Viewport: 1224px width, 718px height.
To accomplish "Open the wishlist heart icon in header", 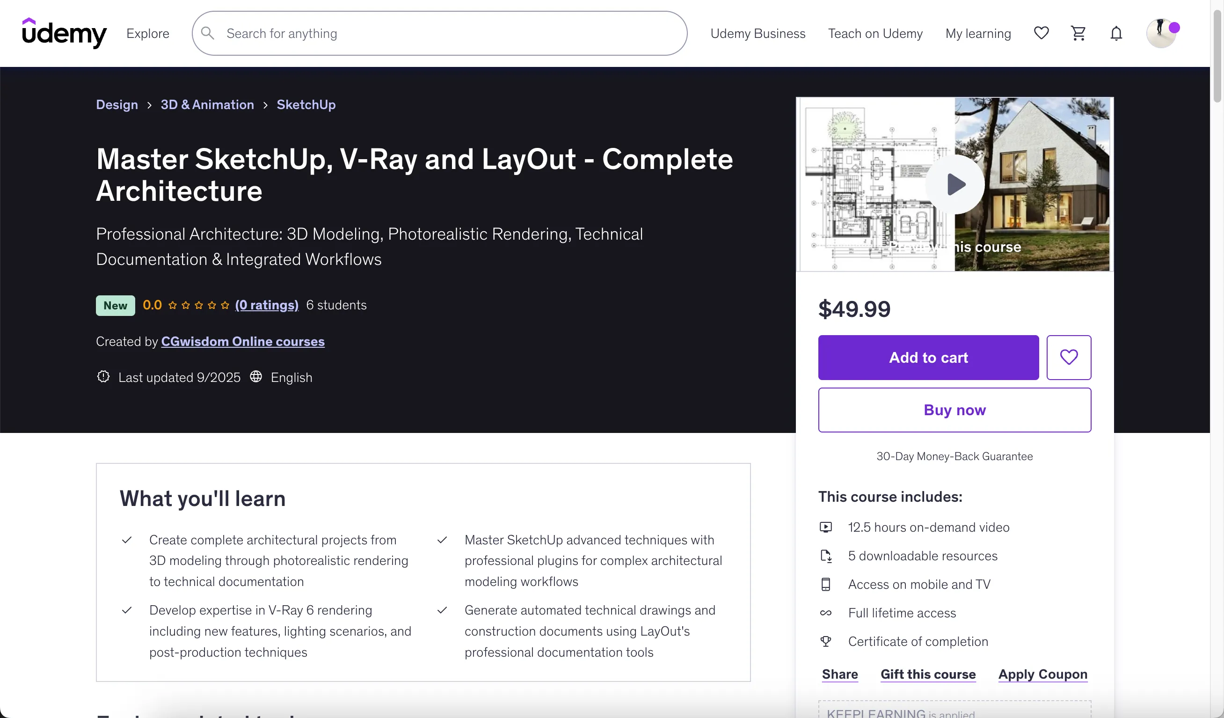I will click(1041, 33).
